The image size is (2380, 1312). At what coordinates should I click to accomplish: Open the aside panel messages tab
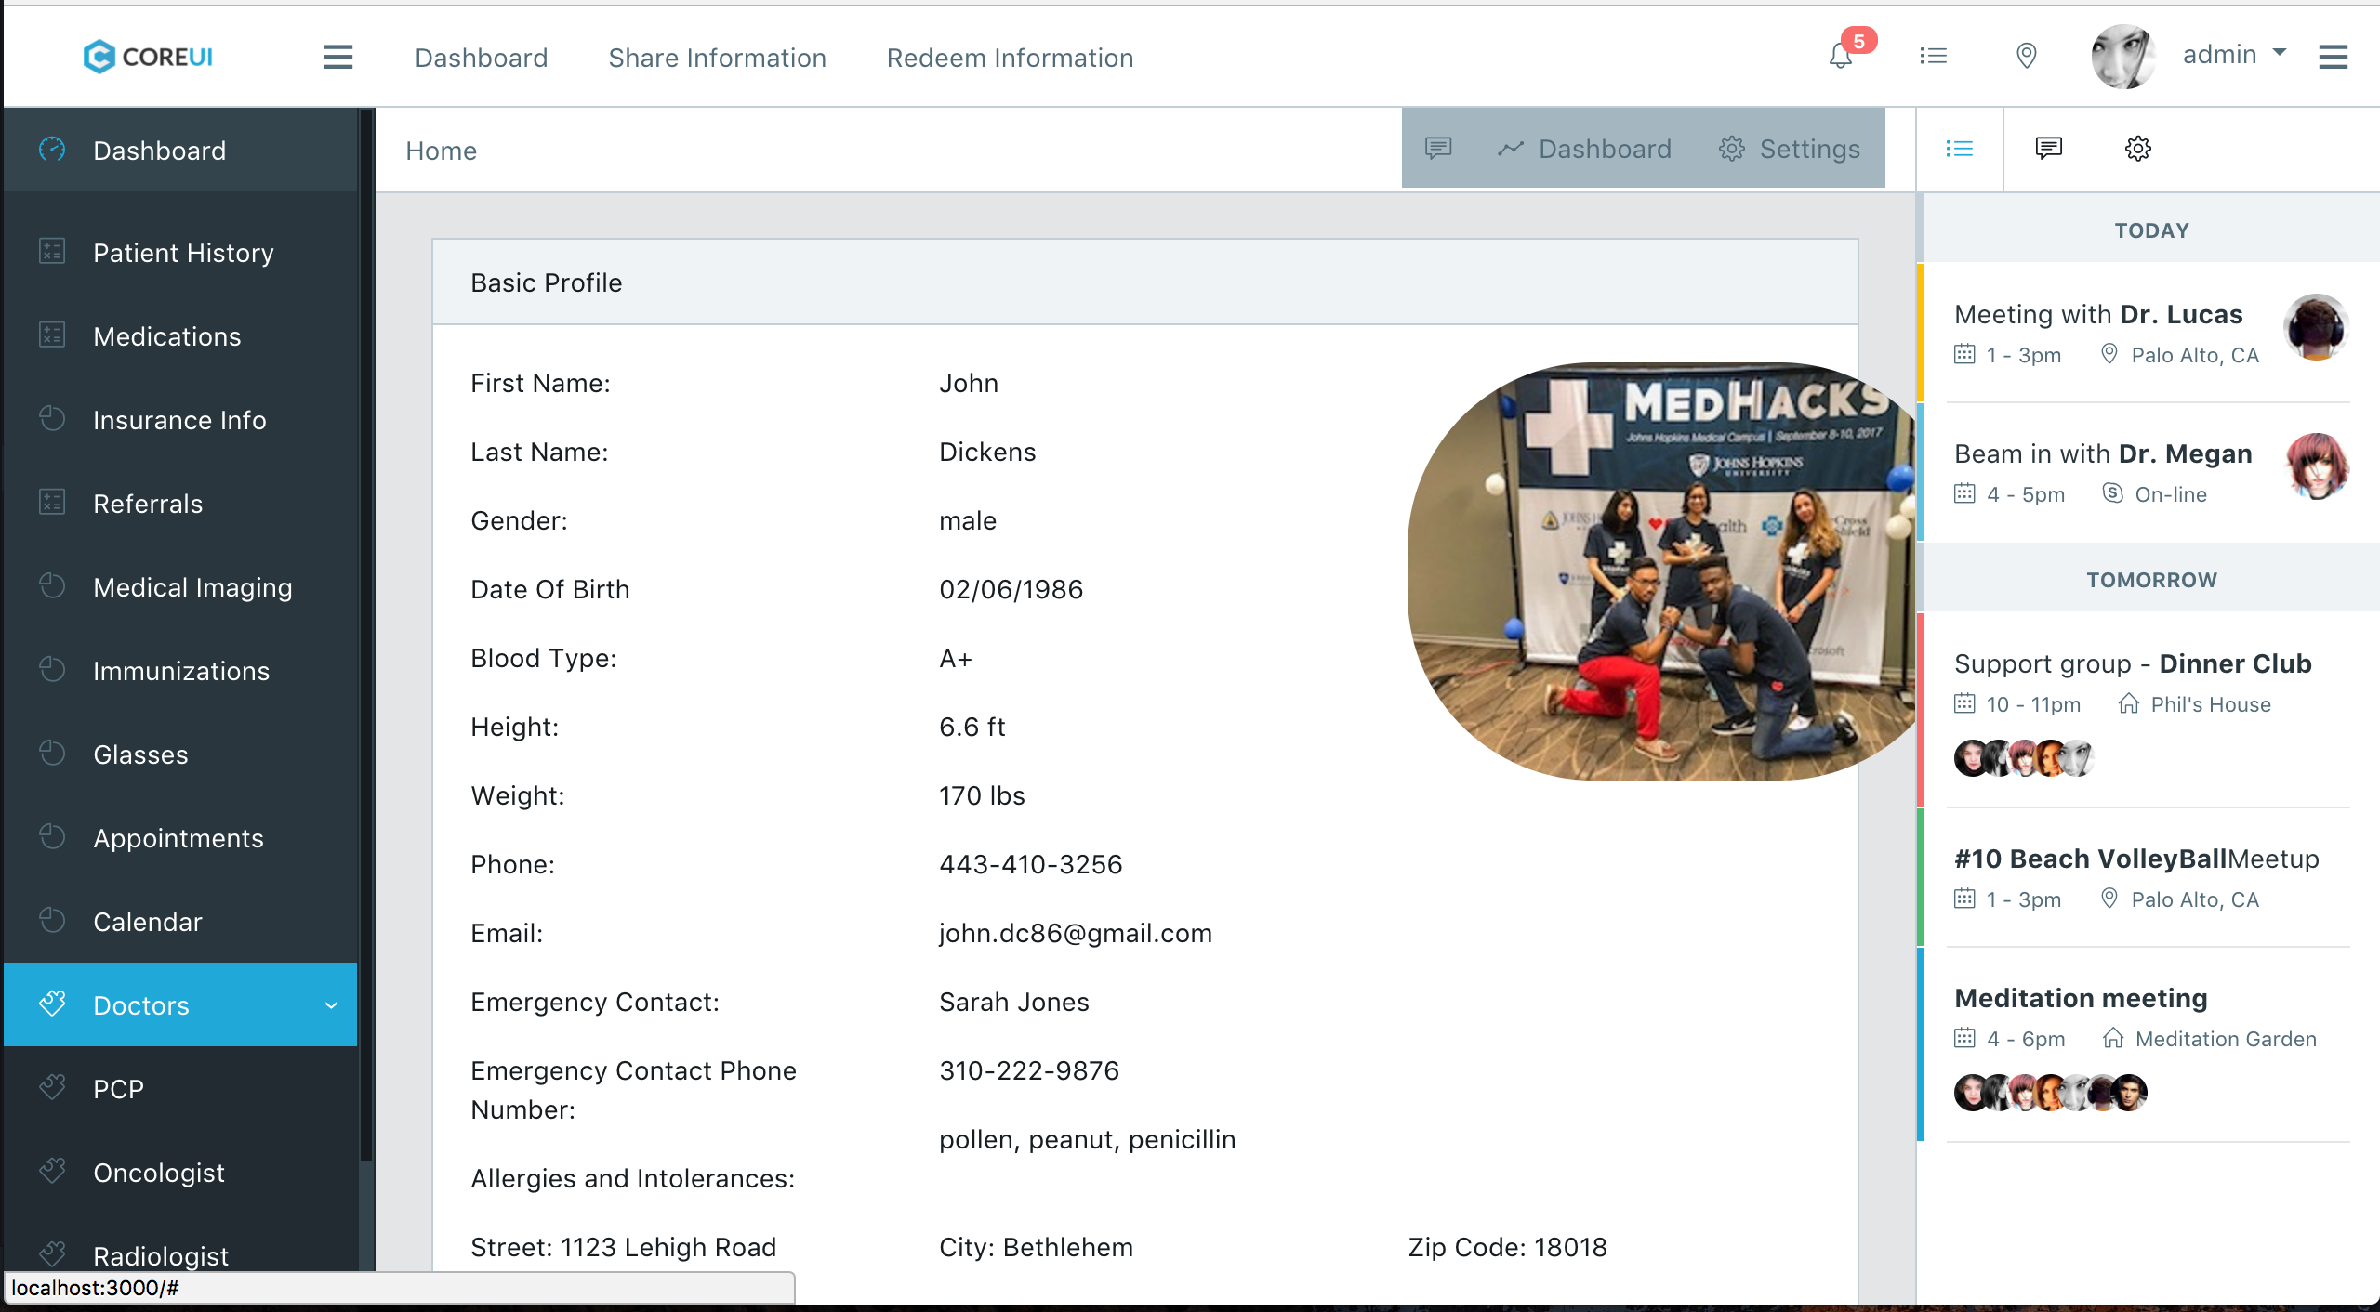click(x=2049, y=149)
